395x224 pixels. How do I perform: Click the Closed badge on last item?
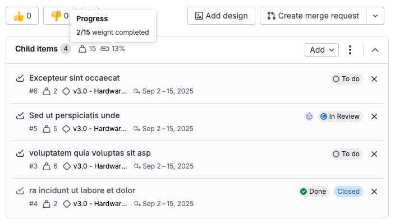[348, 192]
